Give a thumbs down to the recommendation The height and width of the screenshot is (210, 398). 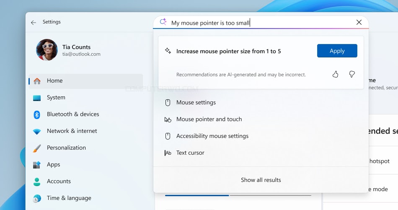(x=352, y=74)
